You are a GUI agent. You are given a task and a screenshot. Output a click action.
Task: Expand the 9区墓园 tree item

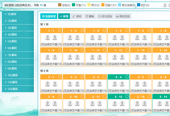[x=6, y=68]
